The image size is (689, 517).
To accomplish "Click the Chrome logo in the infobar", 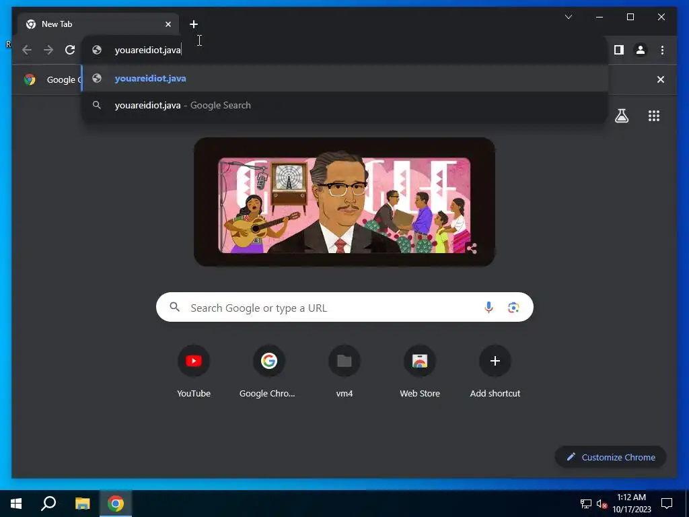I will (30, 79).
